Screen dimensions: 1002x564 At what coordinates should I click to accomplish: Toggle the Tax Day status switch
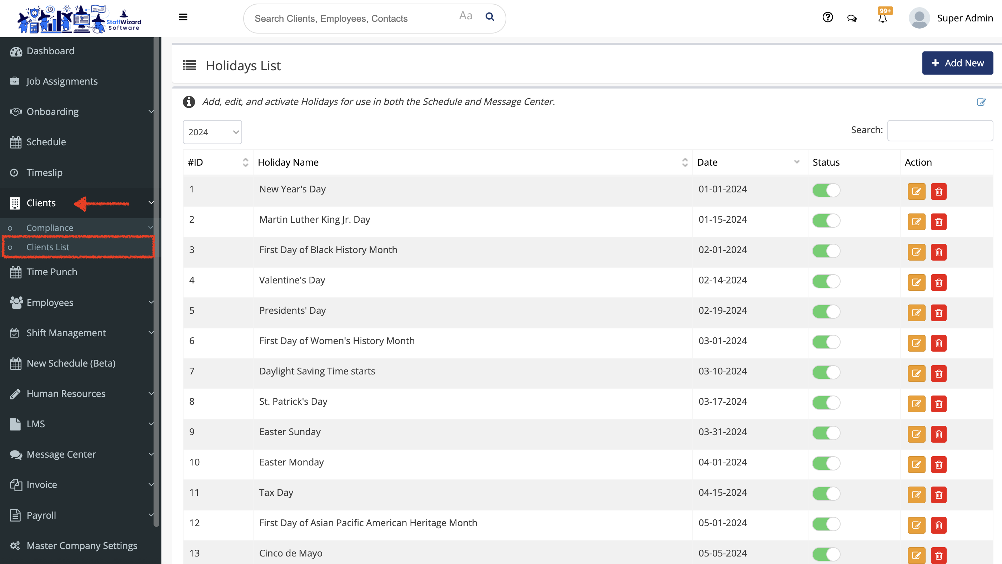tap(826, 494)
